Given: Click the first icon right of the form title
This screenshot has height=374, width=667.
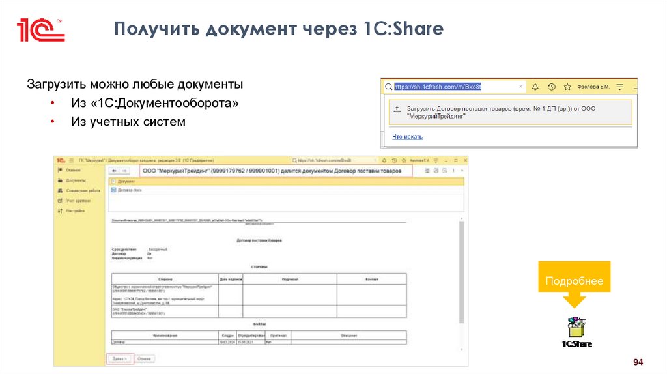Looking at the screenshot, I should pyautogui.click(x=427, y=171).
